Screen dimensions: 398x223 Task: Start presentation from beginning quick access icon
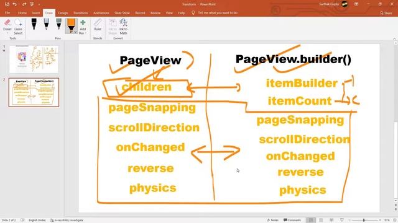coord(32,4)
